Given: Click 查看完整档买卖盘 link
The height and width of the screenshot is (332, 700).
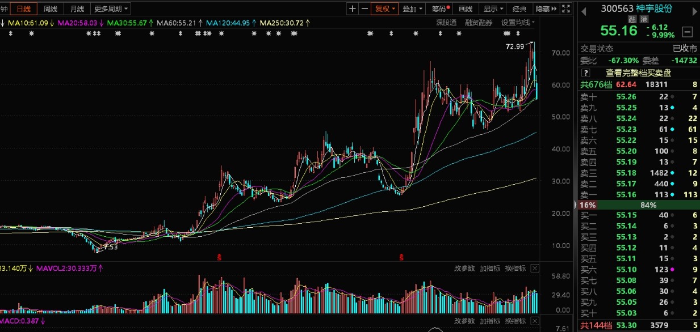Looking at the screenshot, I should pyautogui.click(x=638, y=73).
